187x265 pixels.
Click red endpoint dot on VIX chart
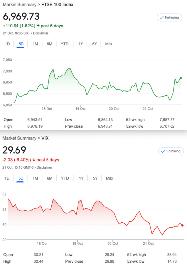[182, 225]
